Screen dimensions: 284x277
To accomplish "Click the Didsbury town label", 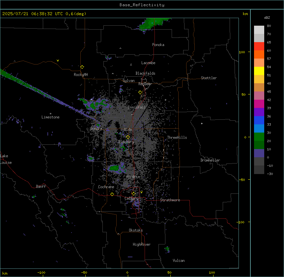I will click(x=126, y=142).
